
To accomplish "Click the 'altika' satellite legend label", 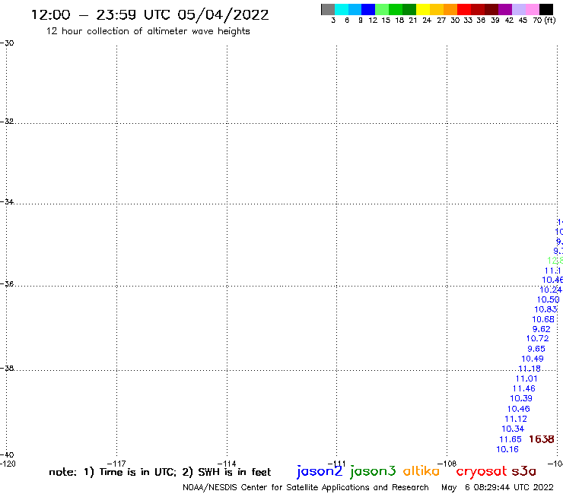I will point(421,471).
